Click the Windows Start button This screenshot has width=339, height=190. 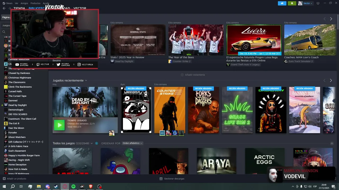pos(4,187)
